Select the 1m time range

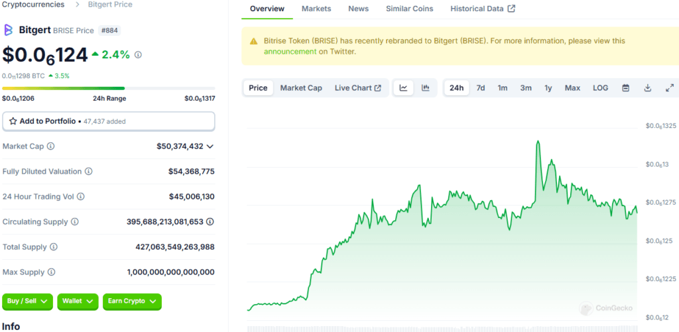pyautogui.click(x=503, y=88)
